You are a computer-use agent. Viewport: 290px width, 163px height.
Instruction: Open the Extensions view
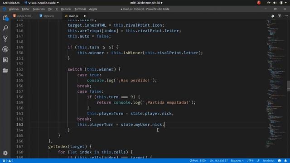point(5,60)
